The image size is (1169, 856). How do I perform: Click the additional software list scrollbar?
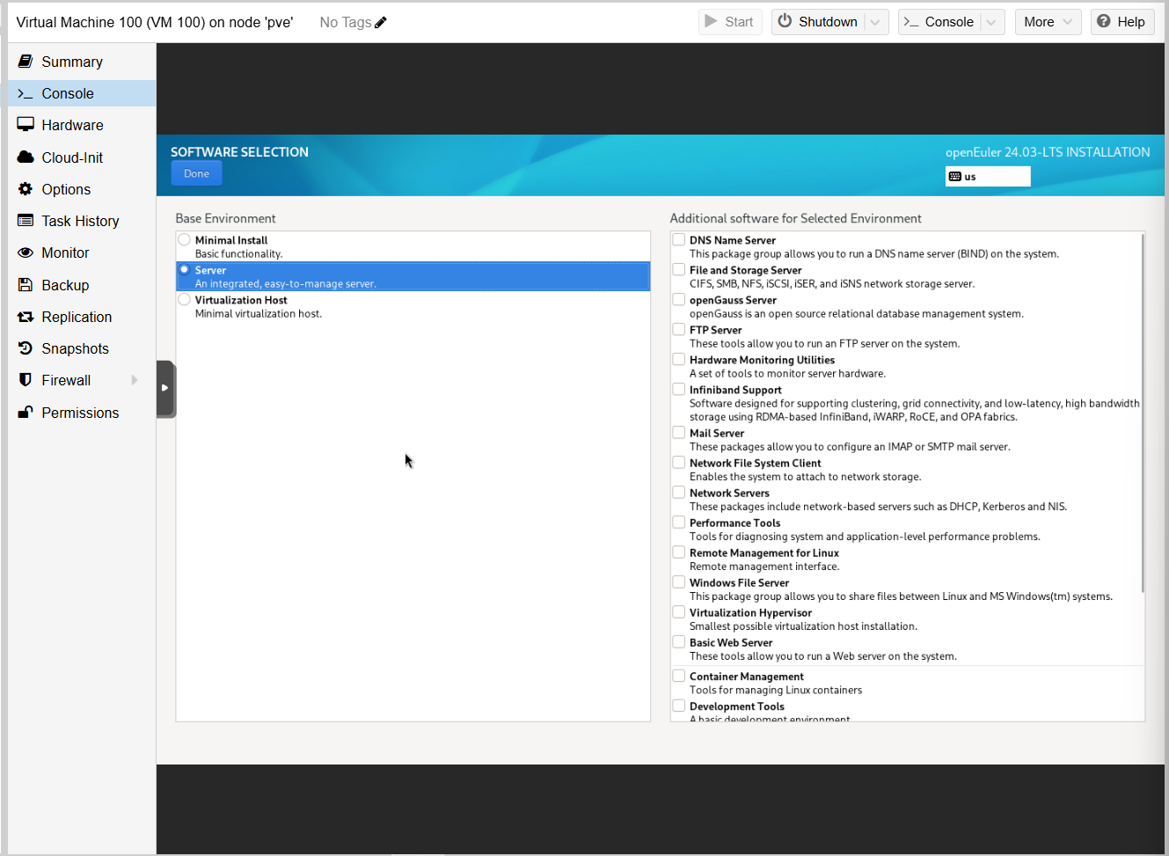point(1143,413)
